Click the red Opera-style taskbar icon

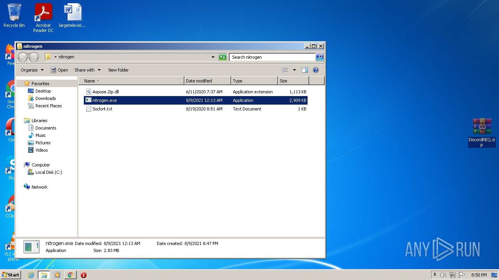coord(83,275)
